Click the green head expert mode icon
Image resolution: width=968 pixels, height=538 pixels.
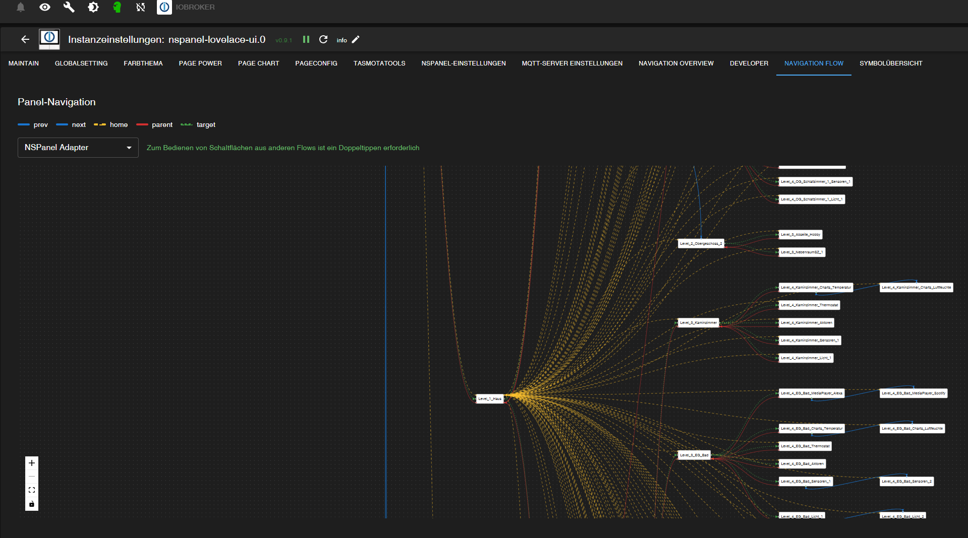pos(117,7)
